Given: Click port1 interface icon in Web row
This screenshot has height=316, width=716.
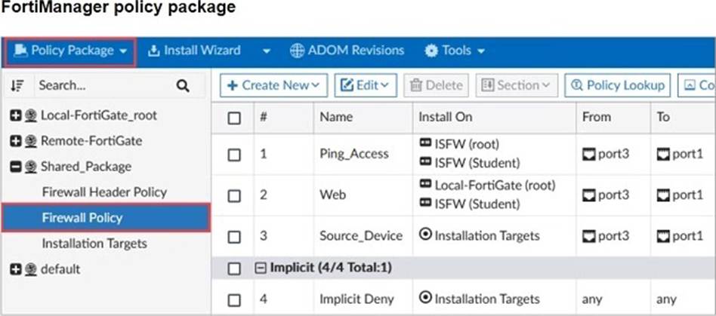Looking at the screenshot, I should coord(663,195).
